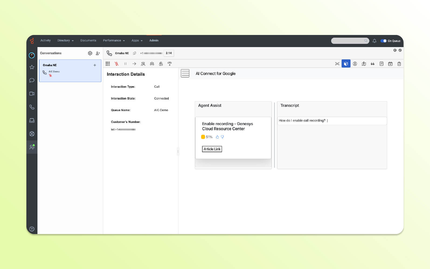430x269 pixels.
Task: Open the dialpad in call toolbar
Action: pyautogui.click(x=108, y=64)
